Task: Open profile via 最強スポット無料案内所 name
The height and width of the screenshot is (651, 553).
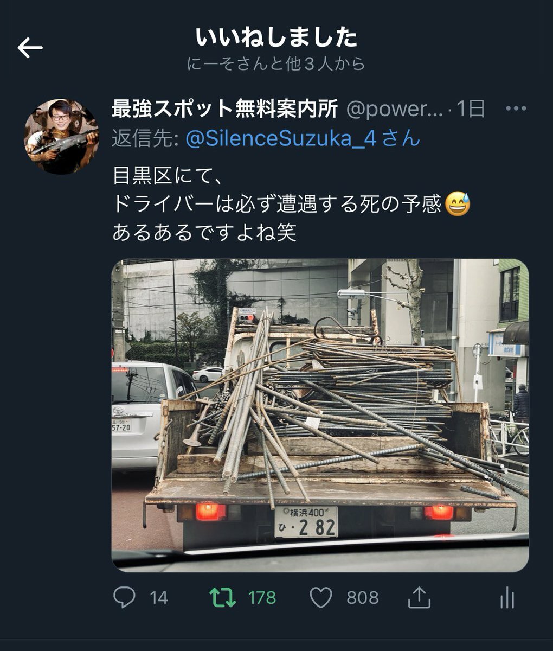Action: tap(225, 109)
